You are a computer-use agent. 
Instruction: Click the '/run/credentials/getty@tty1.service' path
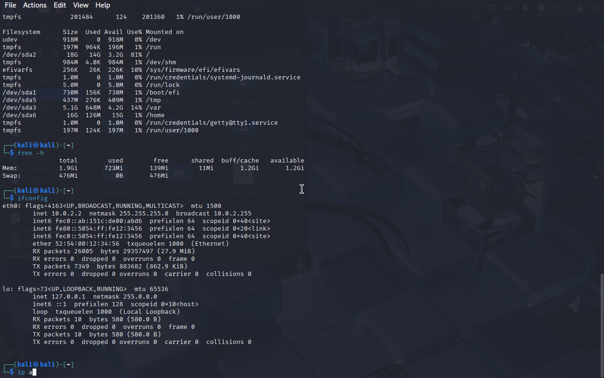(x=212, y=123)
